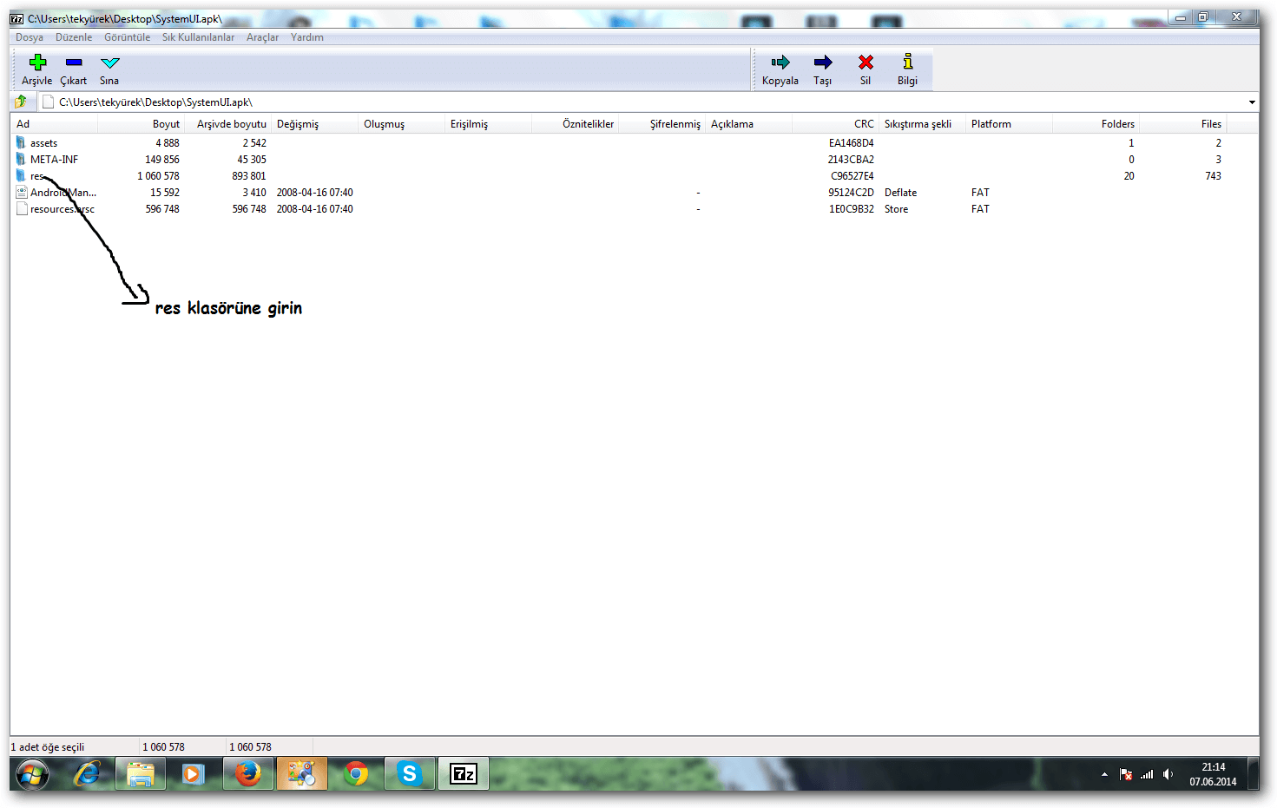The image size is (1277, 808).
Task: Show hidden system tray icons
Action: [x=1104, y=774]
